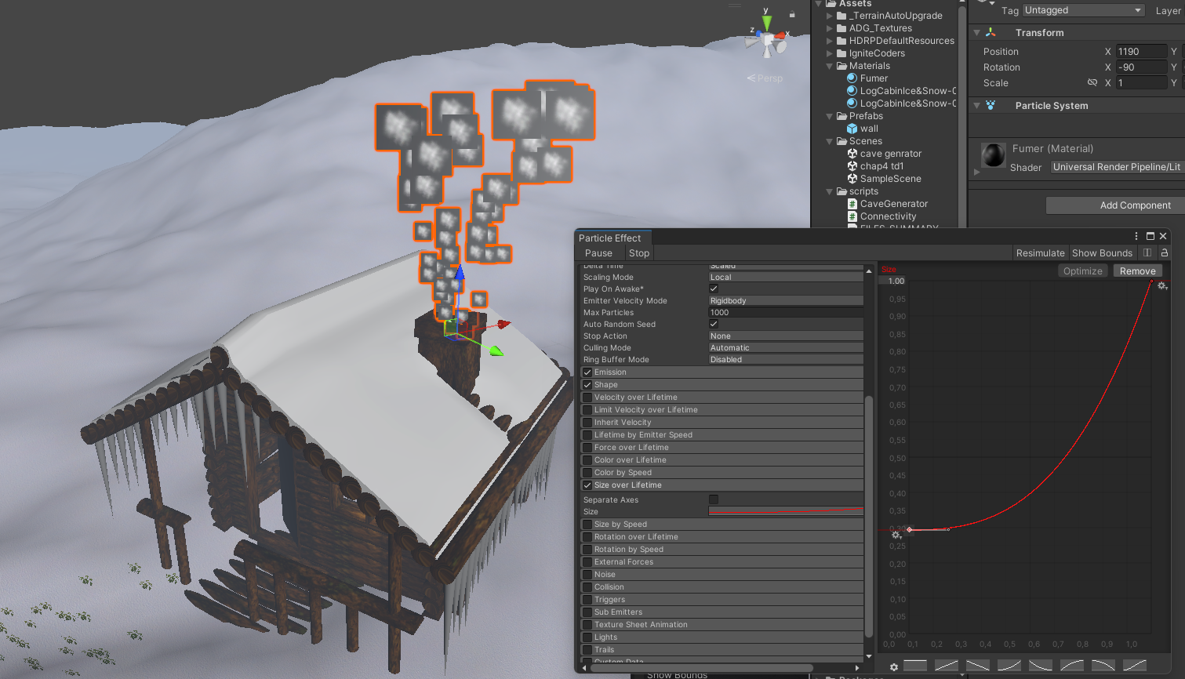Open the curve post-wrap gear options
The image size is (1185, 679).
pos(1162,286)
